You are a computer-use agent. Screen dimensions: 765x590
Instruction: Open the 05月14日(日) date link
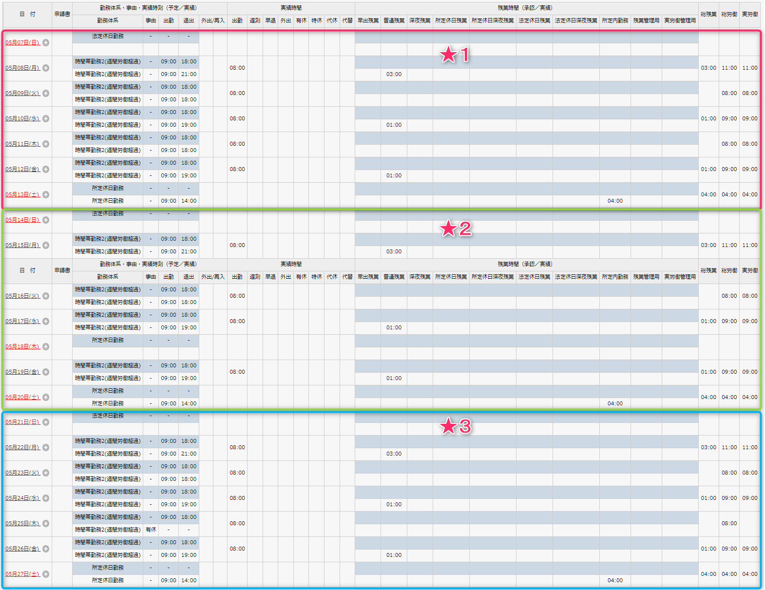click(x=22, y=220)
